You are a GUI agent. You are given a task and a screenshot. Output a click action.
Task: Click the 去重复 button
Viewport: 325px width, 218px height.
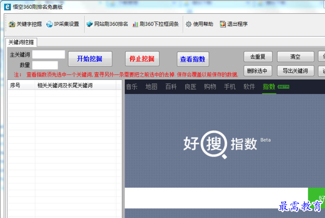[258, 57]
